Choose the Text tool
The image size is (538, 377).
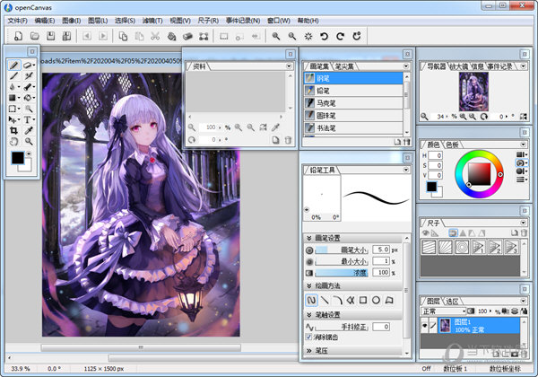pos(28,119)
